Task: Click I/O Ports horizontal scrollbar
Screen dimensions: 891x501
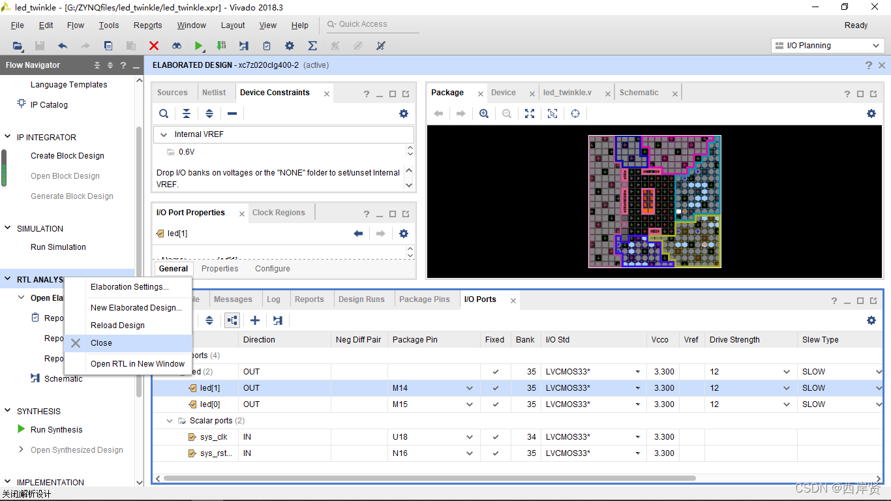Action: (430, 478)
